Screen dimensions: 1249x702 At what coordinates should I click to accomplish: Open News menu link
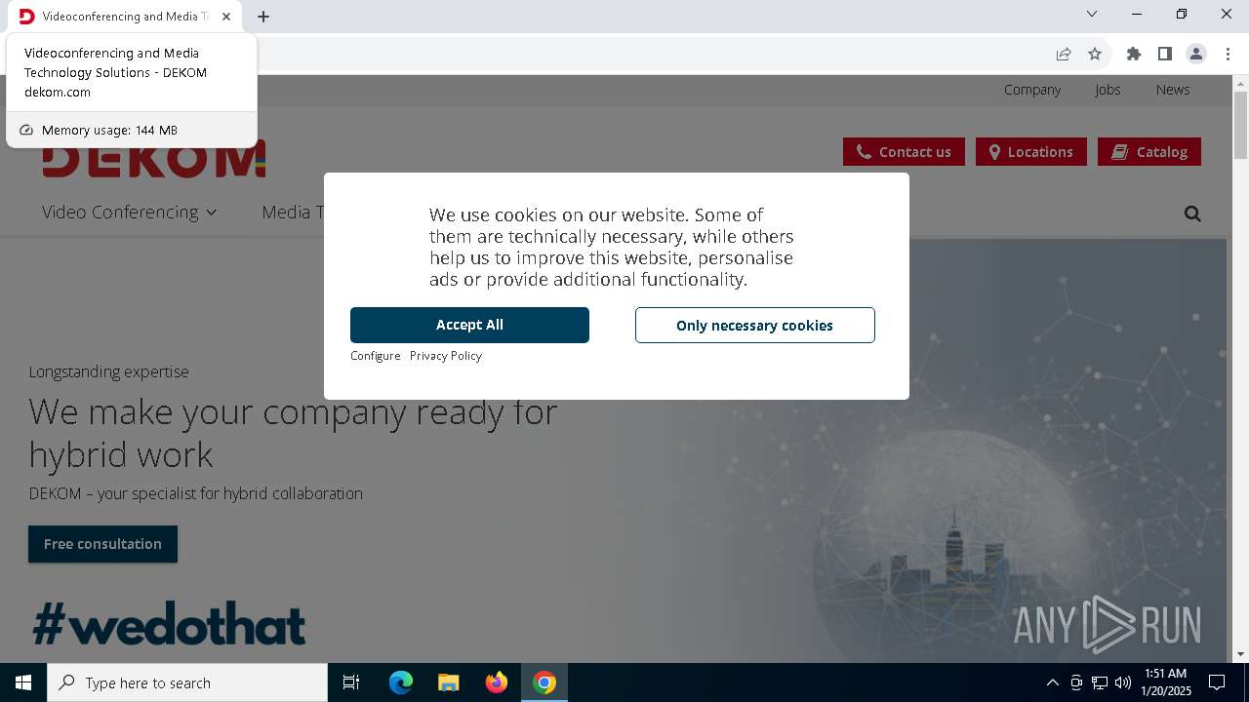(1173, 89)
